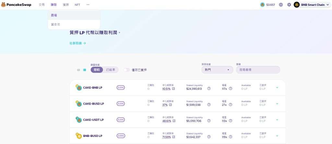Viewport: 332px width, 144px height.
Task: Open APR calculator for CAKE-BUSD LP
Action: (x=171, y=105)
